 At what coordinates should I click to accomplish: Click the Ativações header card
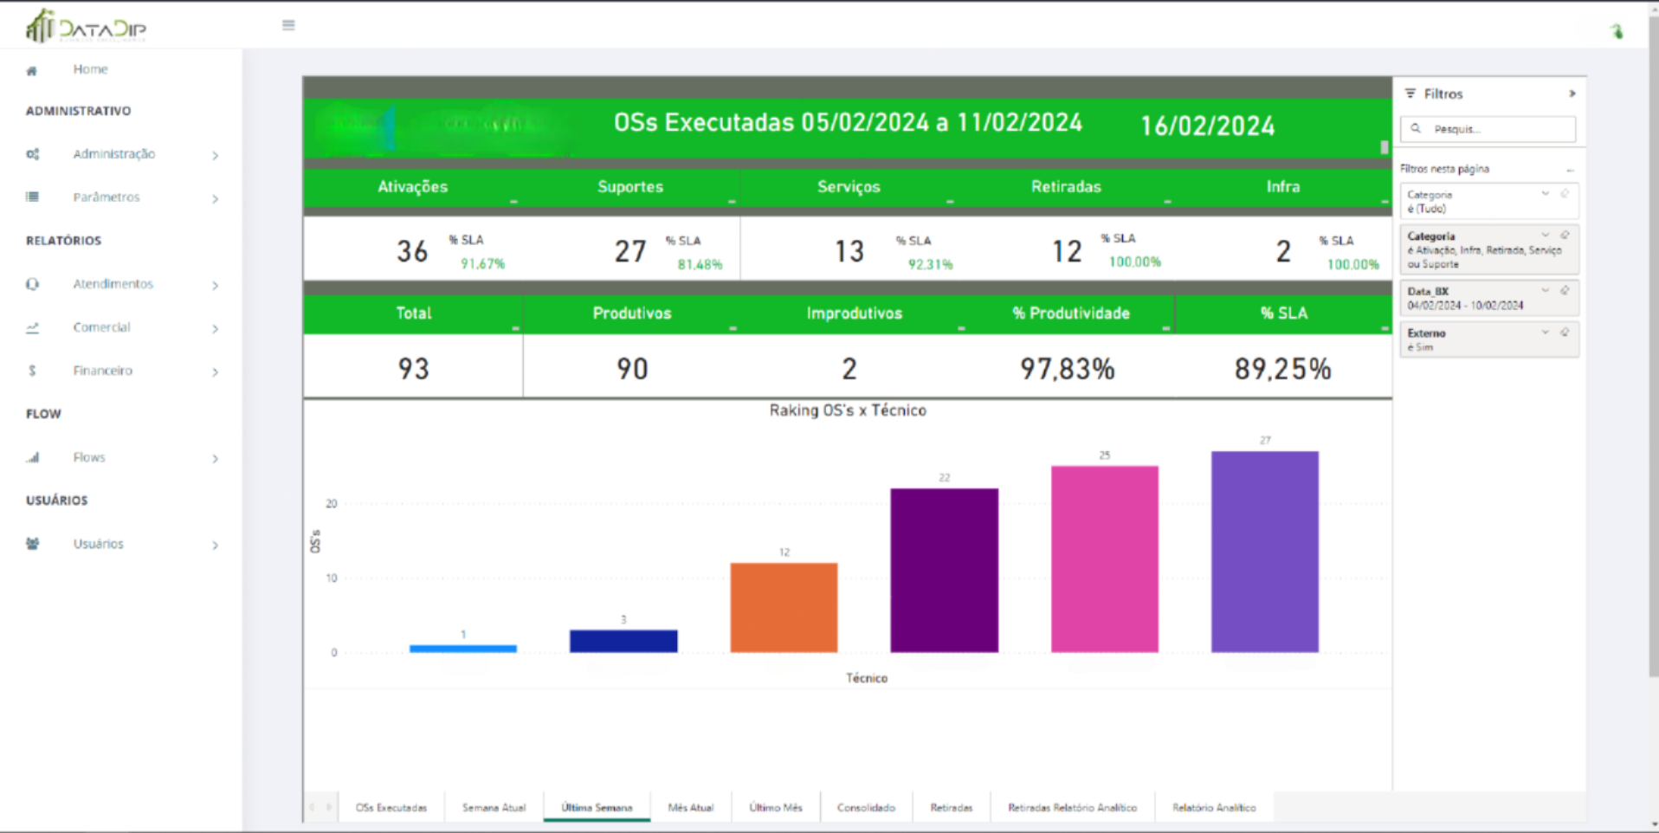click(x=412, y=187)
